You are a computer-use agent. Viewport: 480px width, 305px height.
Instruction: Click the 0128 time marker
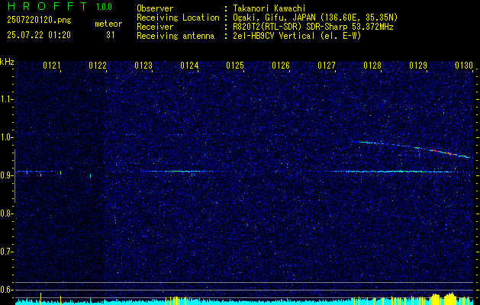372,66
